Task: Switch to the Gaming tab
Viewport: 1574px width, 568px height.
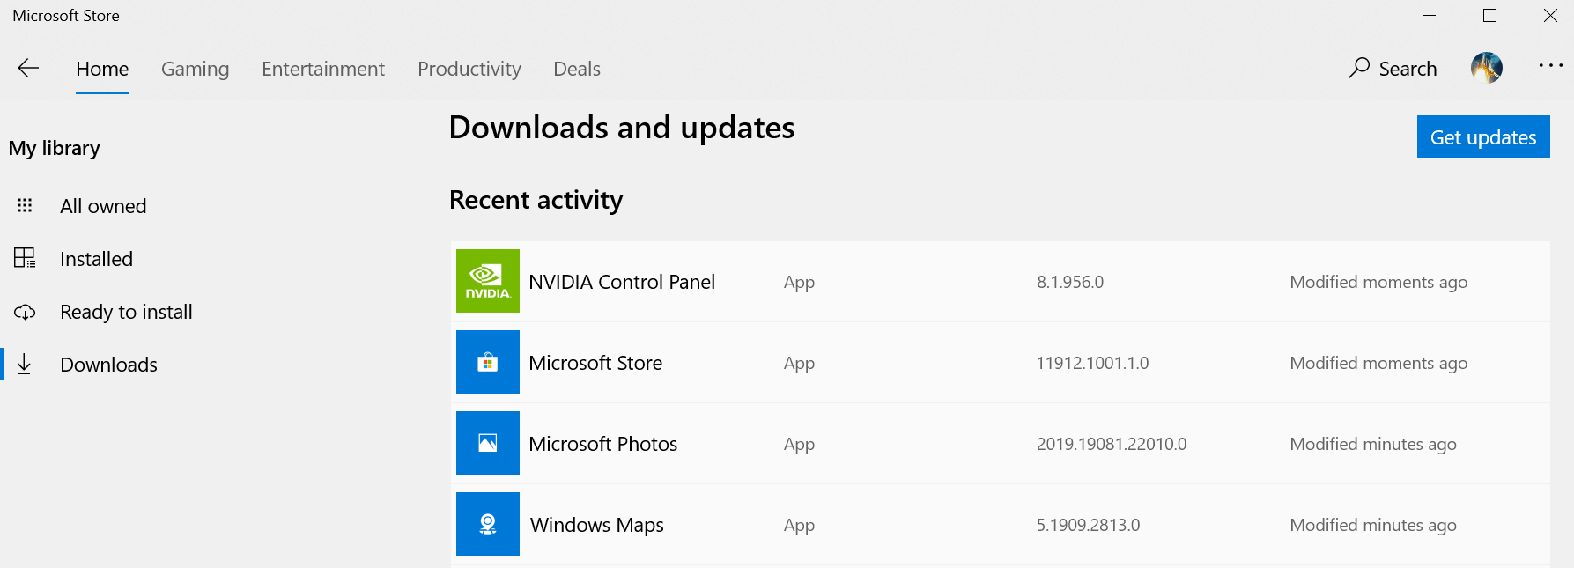Action: point(196,69)
